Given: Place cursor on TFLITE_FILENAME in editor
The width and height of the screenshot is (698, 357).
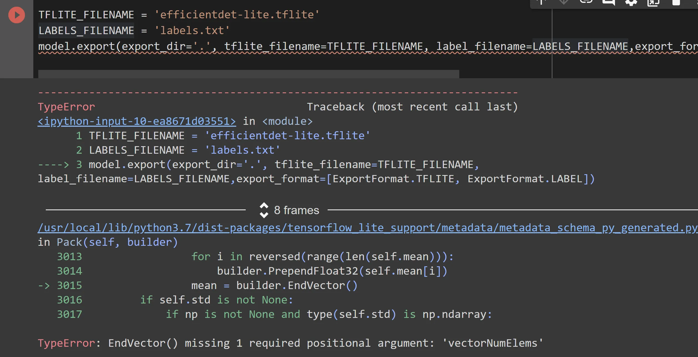Looking at the screenshot, I should point(86,15).
